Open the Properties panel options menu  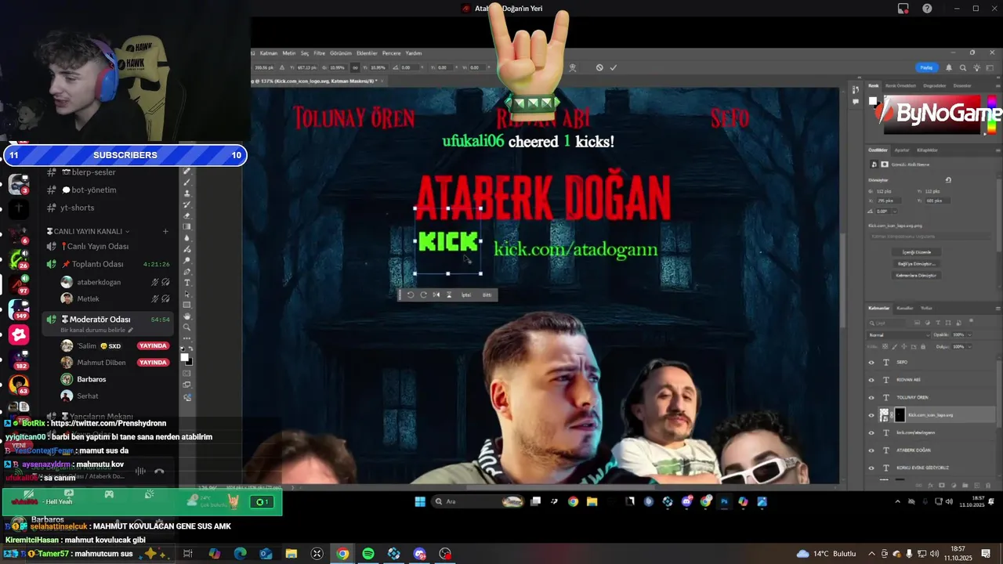pos(998,150)
